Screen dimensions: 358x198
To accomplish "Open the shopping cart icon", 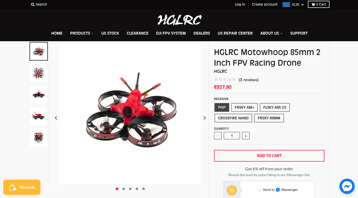I will coord(313,4).
